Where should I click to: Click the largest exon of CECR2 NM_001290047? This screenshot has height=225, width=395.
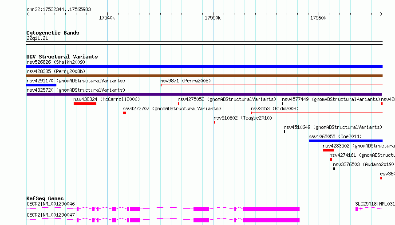coord(271,220)
